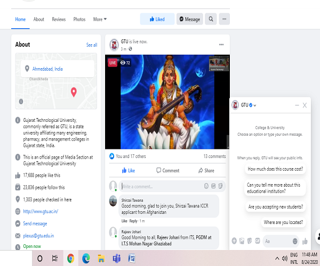Select 'How much does this course cost?'
The image size is (320, 266).
click(x=275, y=169)
